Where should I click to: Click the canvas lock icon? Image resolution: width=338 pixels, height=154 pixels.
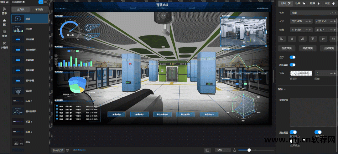pyautogui.click(x=235, y=150)
